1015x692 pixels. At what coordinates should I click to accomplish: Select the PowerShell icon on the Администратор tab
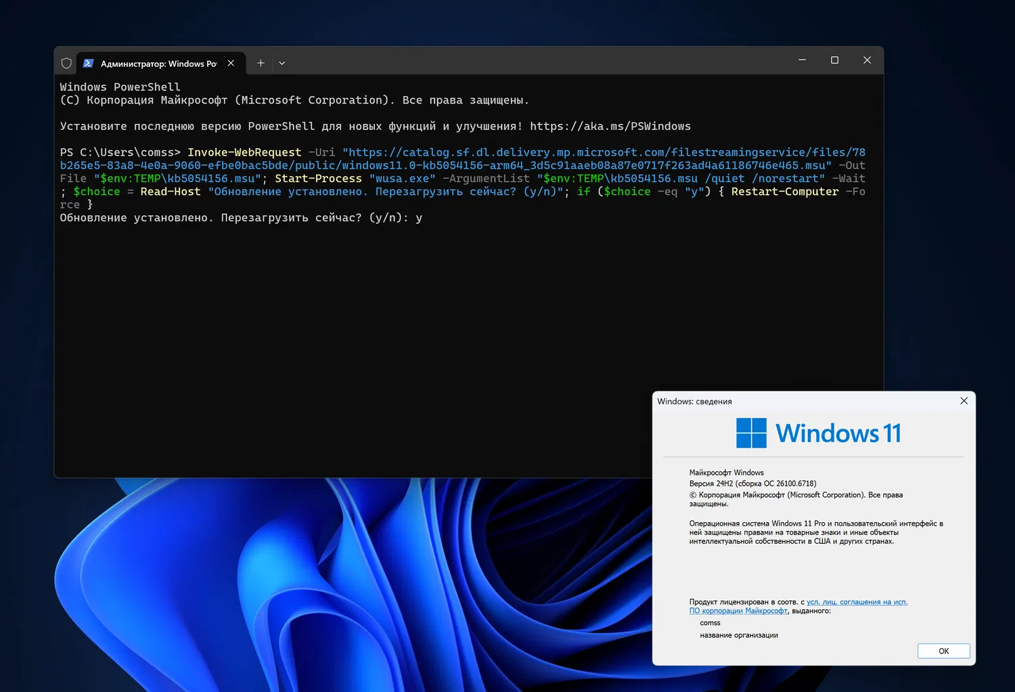[88, 63]
